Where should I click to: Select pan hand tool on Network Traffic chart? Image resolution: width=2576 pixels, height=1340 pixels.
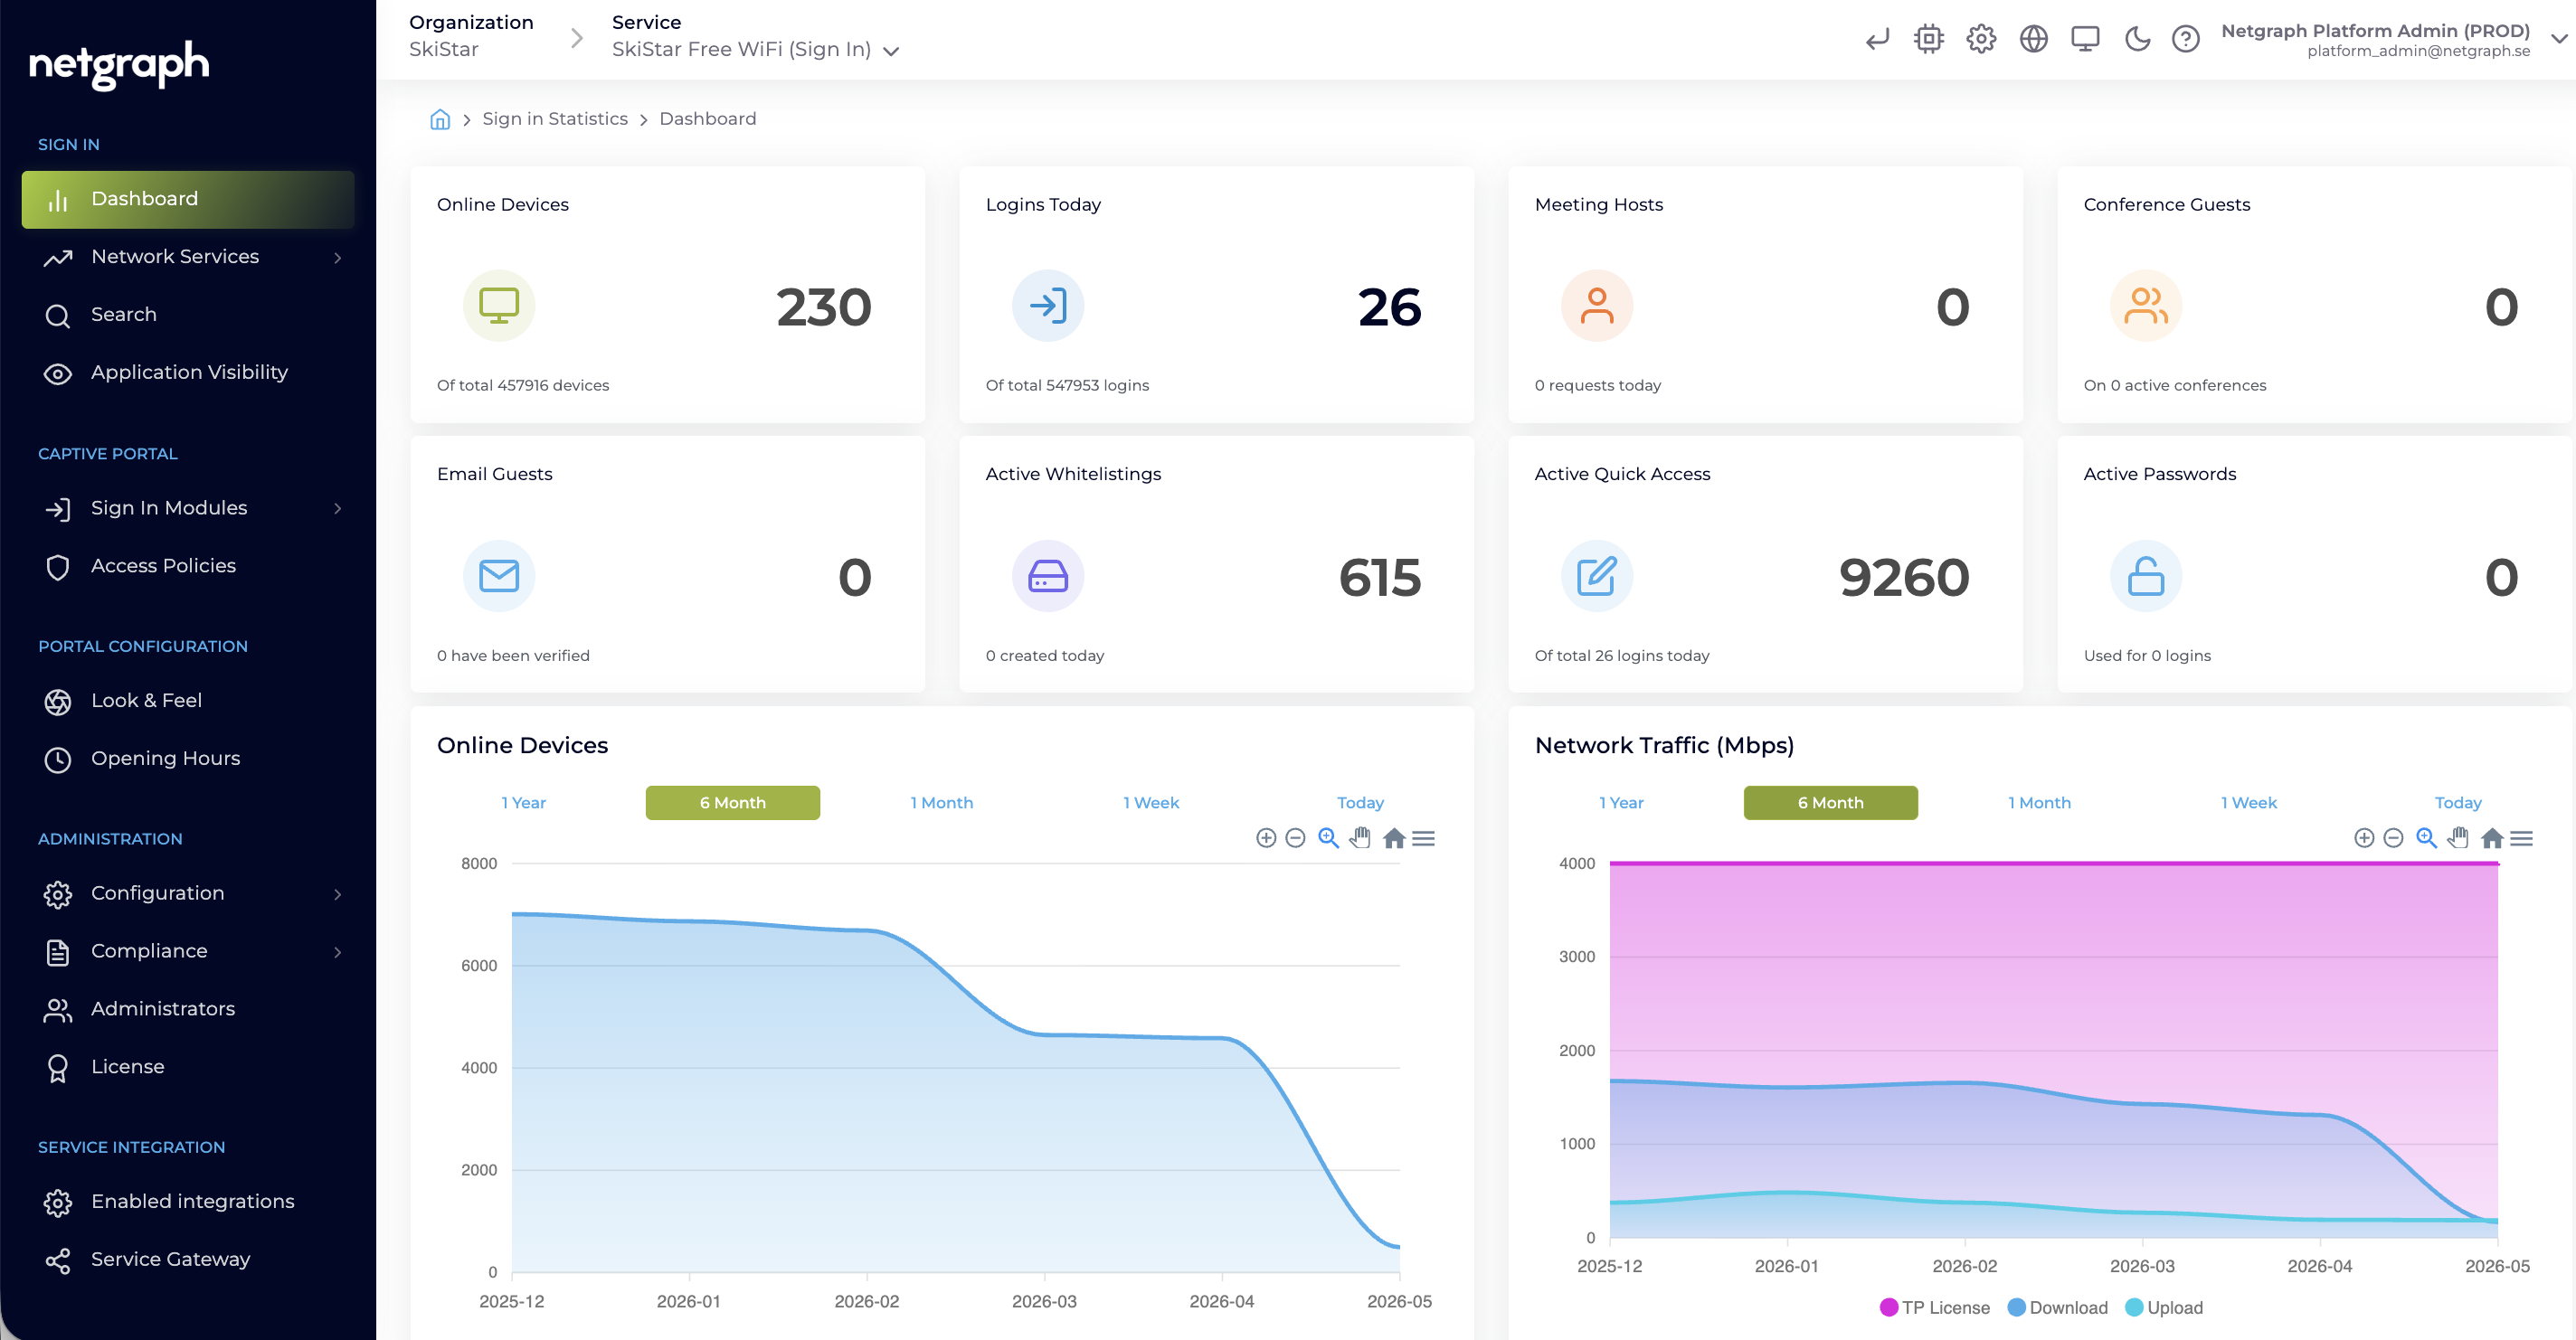[x=2458, y=838]
